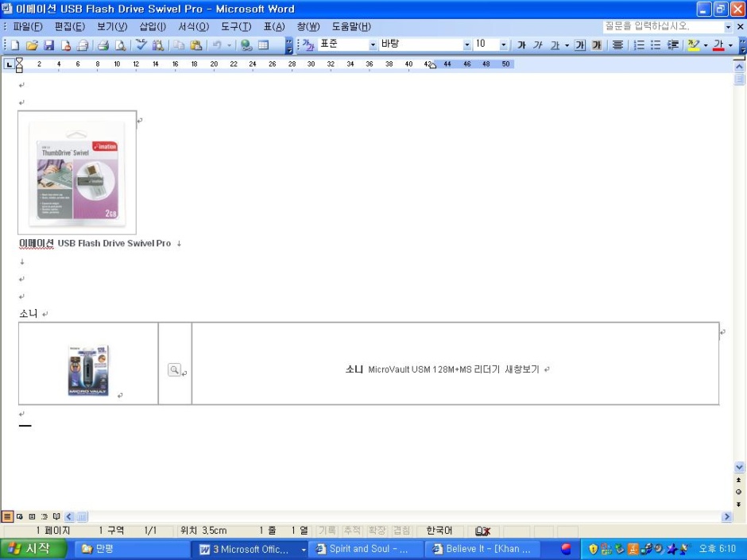Print the document
The image size is (747, 560).
click(103, 45)
